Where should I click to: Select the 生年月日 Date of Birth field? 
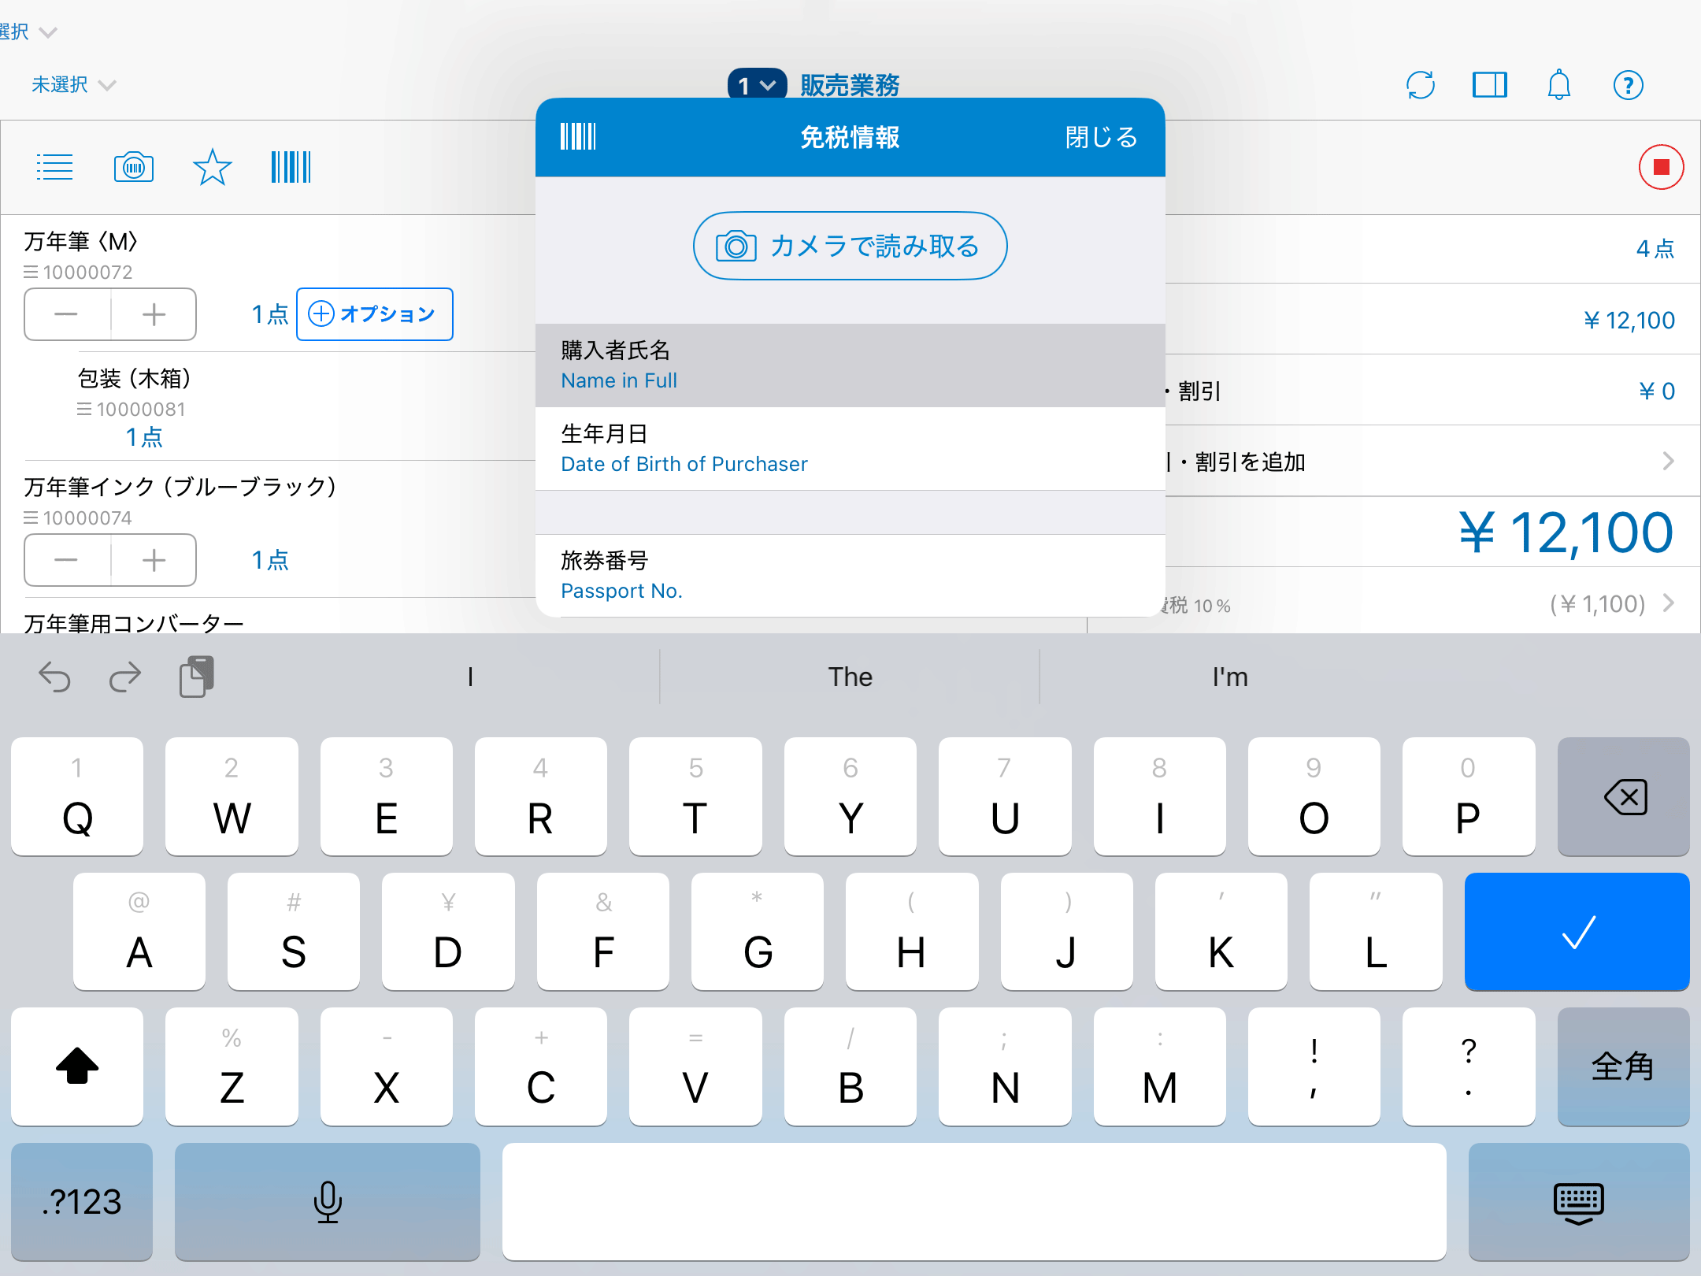[x=850, y=449]
